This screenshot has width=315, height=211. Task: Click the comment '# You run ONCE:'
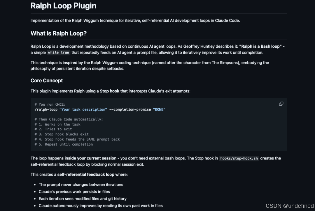pos(50,104)
